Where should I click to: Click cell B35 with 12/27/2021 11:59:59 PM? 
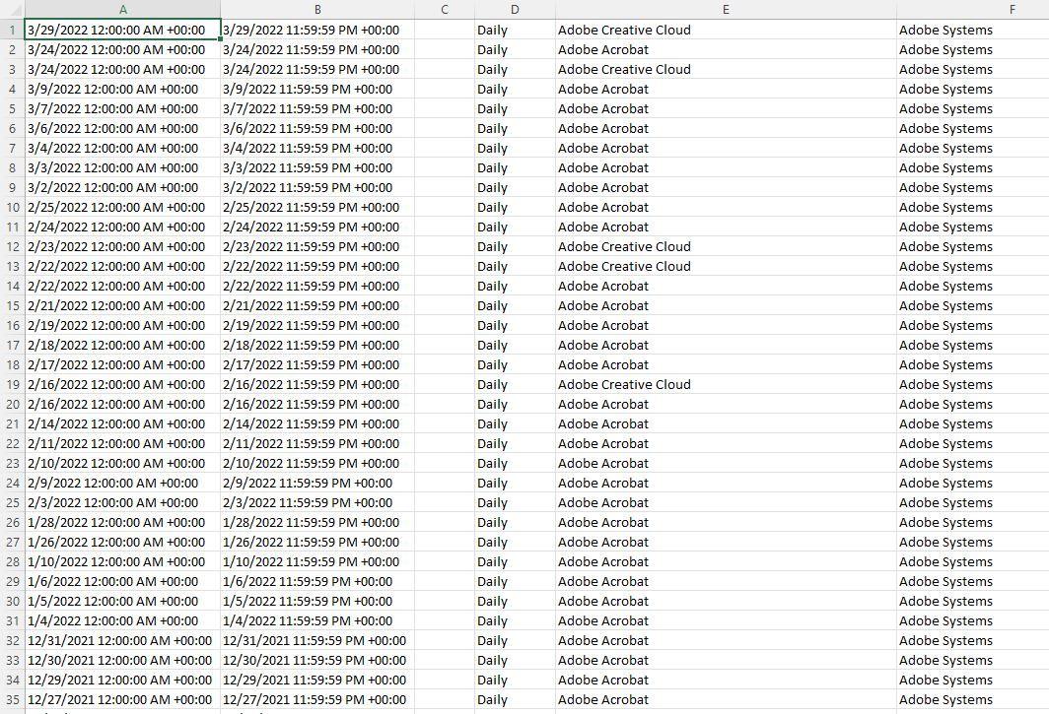point(317,700)
